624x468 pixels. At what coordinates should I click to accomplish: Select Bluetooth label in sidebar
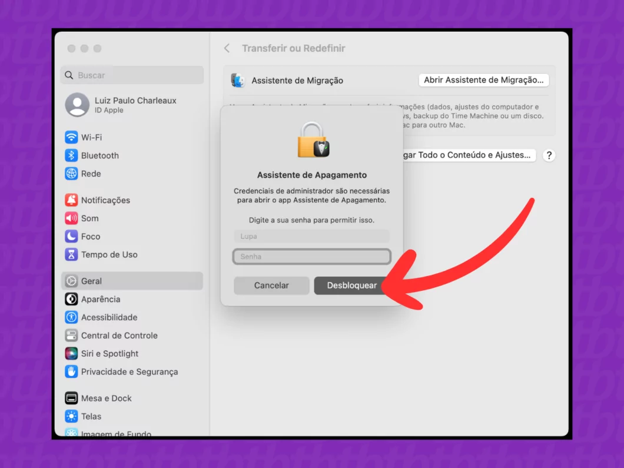click(100, 155)
